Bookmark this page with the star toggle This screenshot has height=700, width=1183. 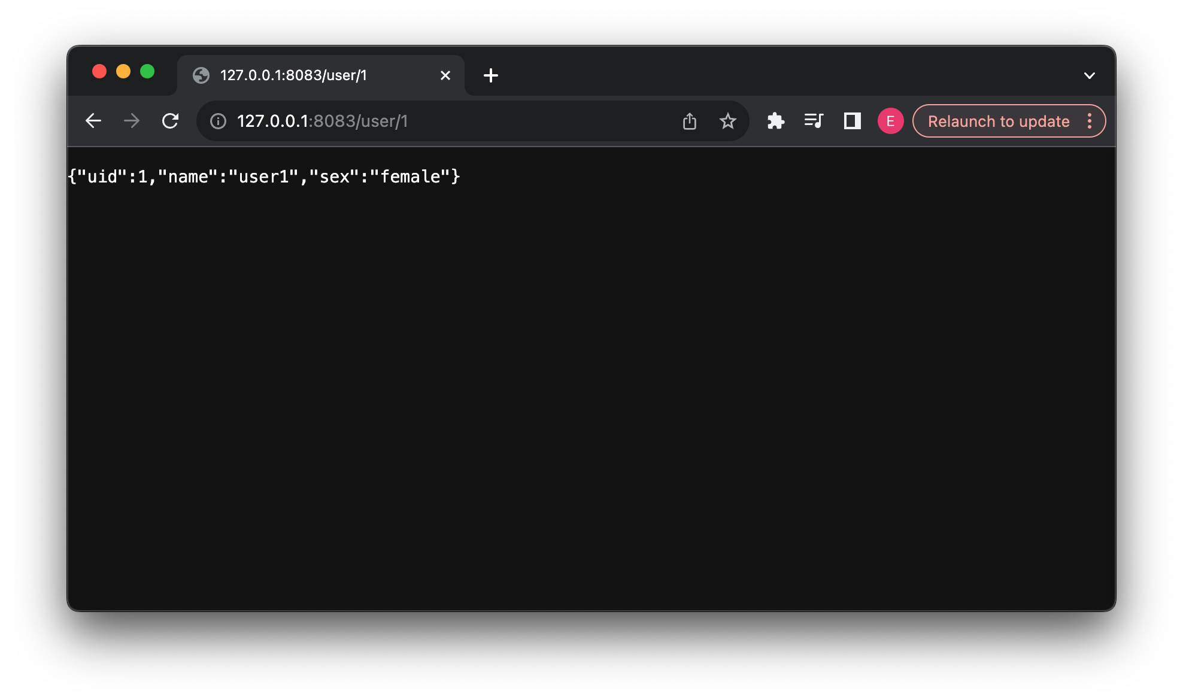point(728,121)
